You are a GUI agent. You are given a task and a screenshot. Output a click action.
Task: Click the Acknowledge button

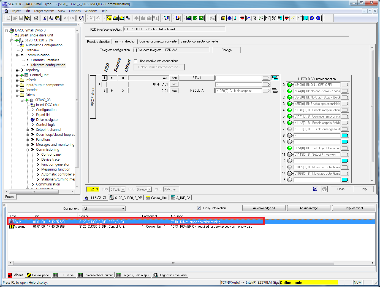(309, 208)
